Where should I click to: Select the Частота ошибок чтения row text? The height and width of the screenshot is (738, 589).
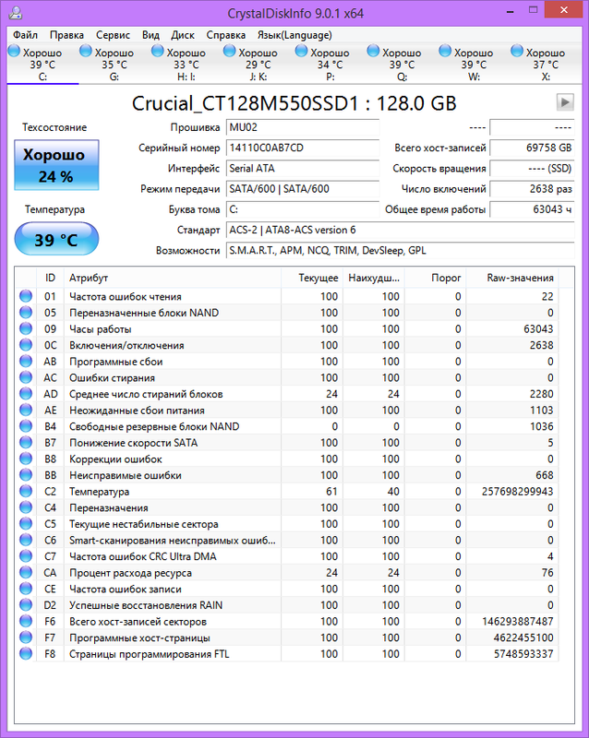126,296
